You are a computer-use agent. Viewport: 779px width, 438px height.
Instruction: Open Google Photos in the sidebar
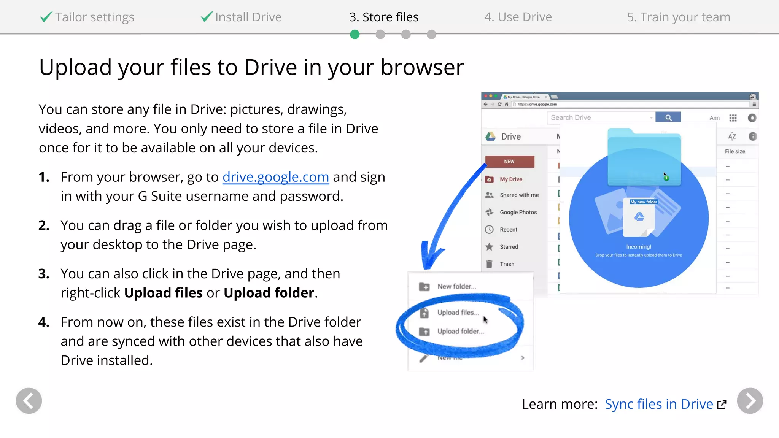[x=518, y=212]
